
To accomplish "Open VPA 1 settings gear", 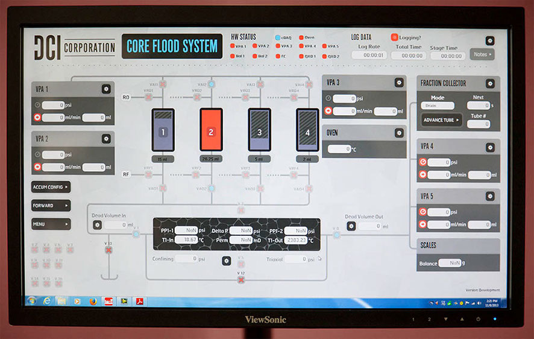I will 106,89.
